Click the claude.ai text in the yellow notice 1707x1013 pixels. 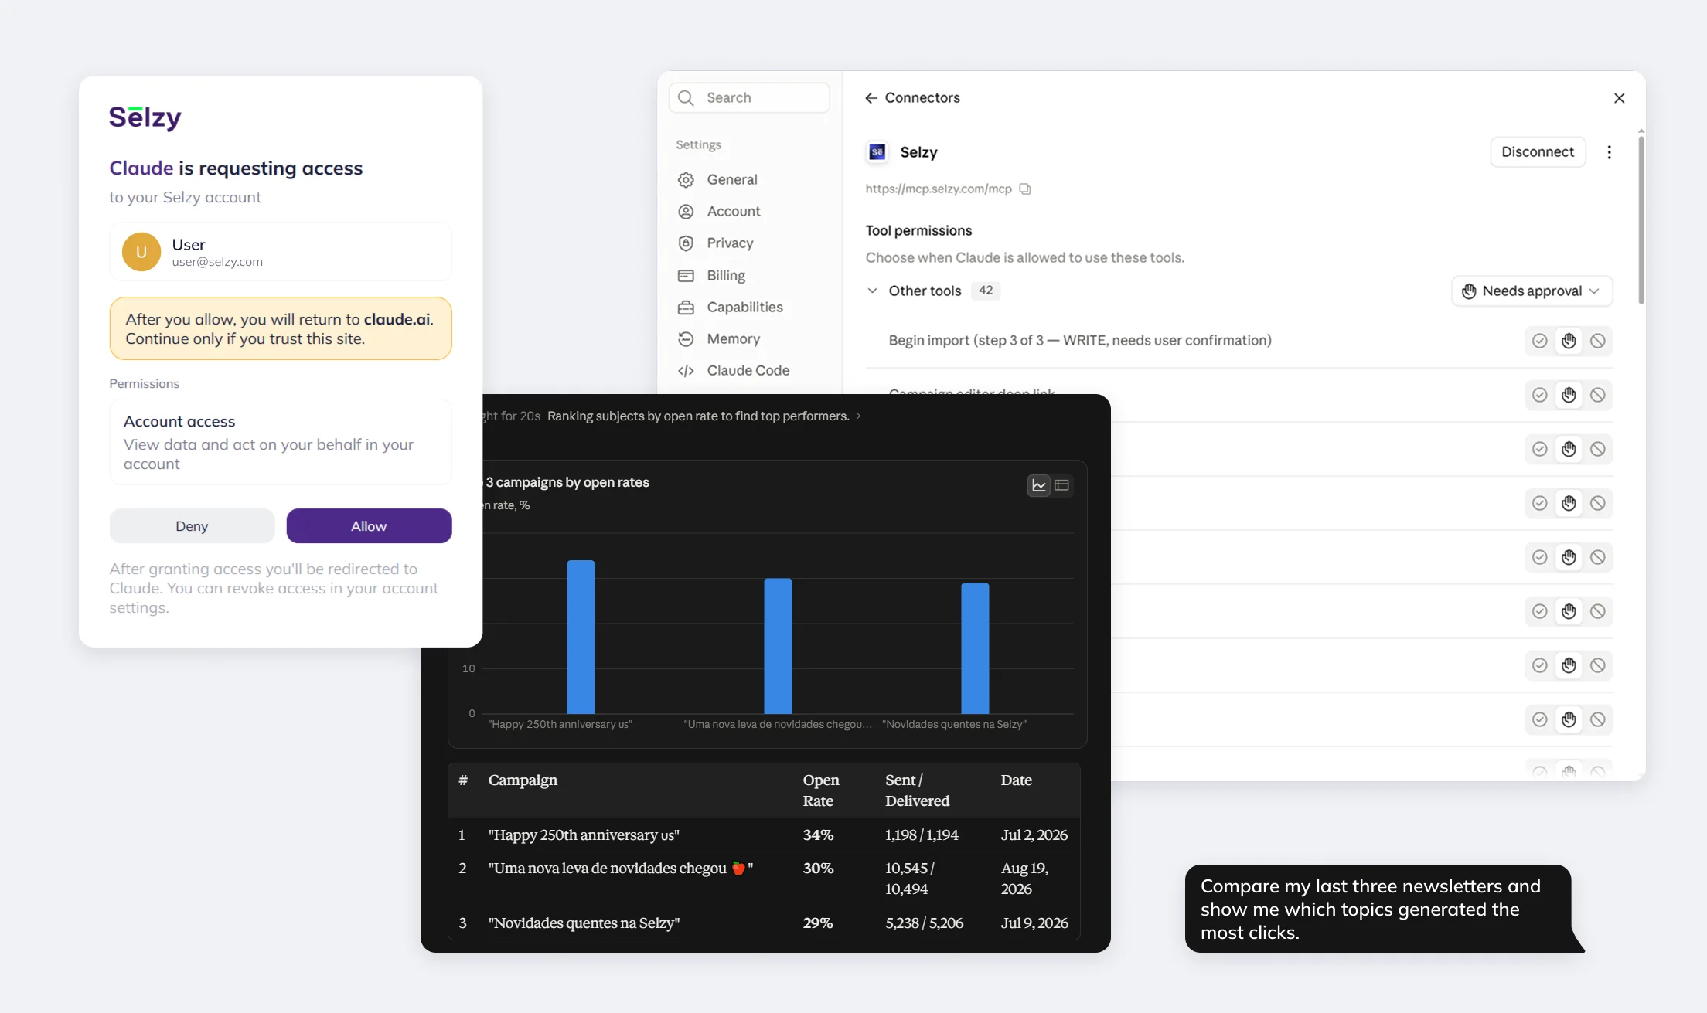[x=397, y=319]
